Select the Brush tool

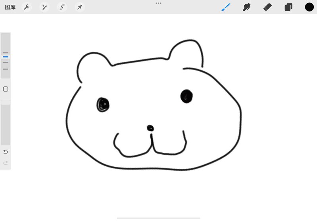click(226, 7)
